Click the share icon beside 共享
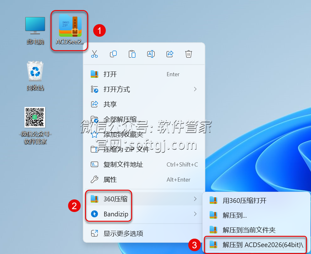The height and width of the screenshot is (254, 311). point(94,104)
